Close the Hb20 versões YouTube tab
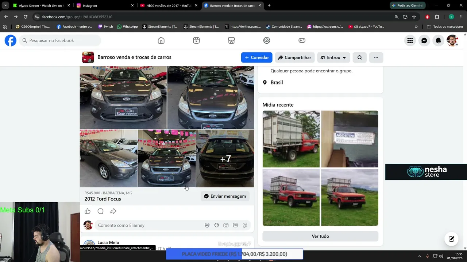This screenshot has height=262, width=467. coord(196,5)
